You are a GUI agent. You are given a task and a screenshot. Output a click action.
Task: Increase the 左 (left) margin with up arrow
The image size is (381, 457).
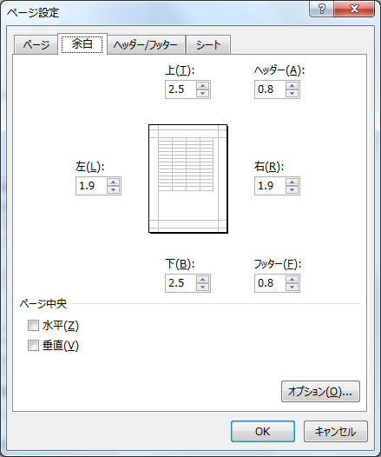[113, 182]
